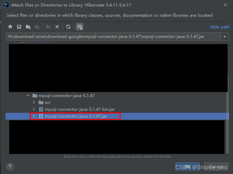Jump to Desktop directory icon
This screenshot has width=233, height=174.
[x=19, y=27]
